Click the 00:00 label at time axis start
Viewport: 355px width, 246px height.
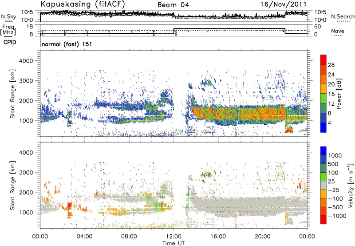tap(40, 237)
